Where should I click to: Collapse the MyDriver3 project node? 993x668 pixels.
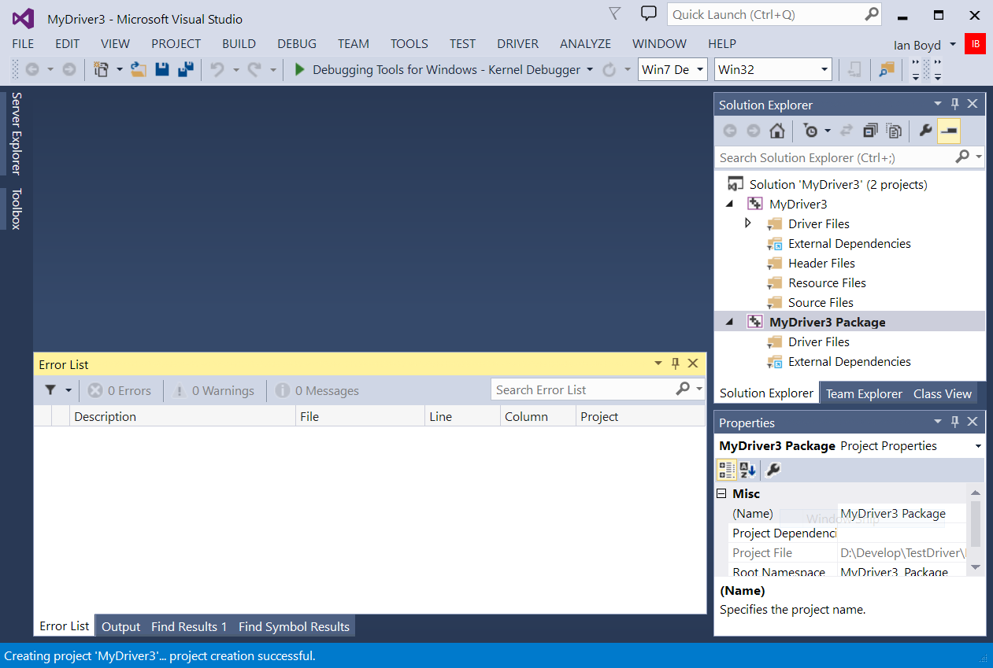click(x=728, y=204)
